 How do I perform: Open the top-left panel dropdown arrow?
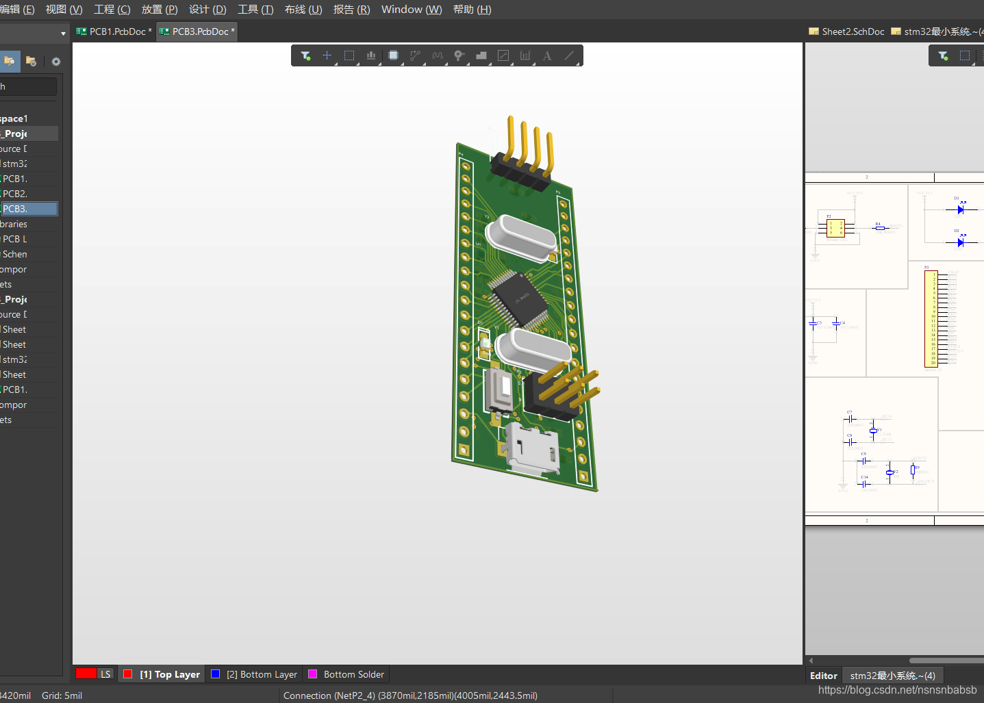click(x=63, y=33)
